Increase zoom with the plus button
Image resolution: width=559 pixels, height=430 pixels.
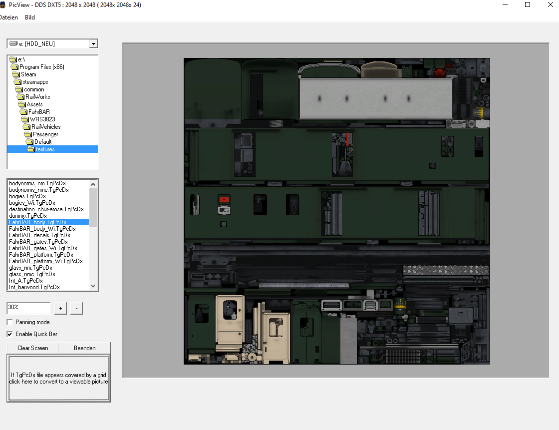coord(60,308)
